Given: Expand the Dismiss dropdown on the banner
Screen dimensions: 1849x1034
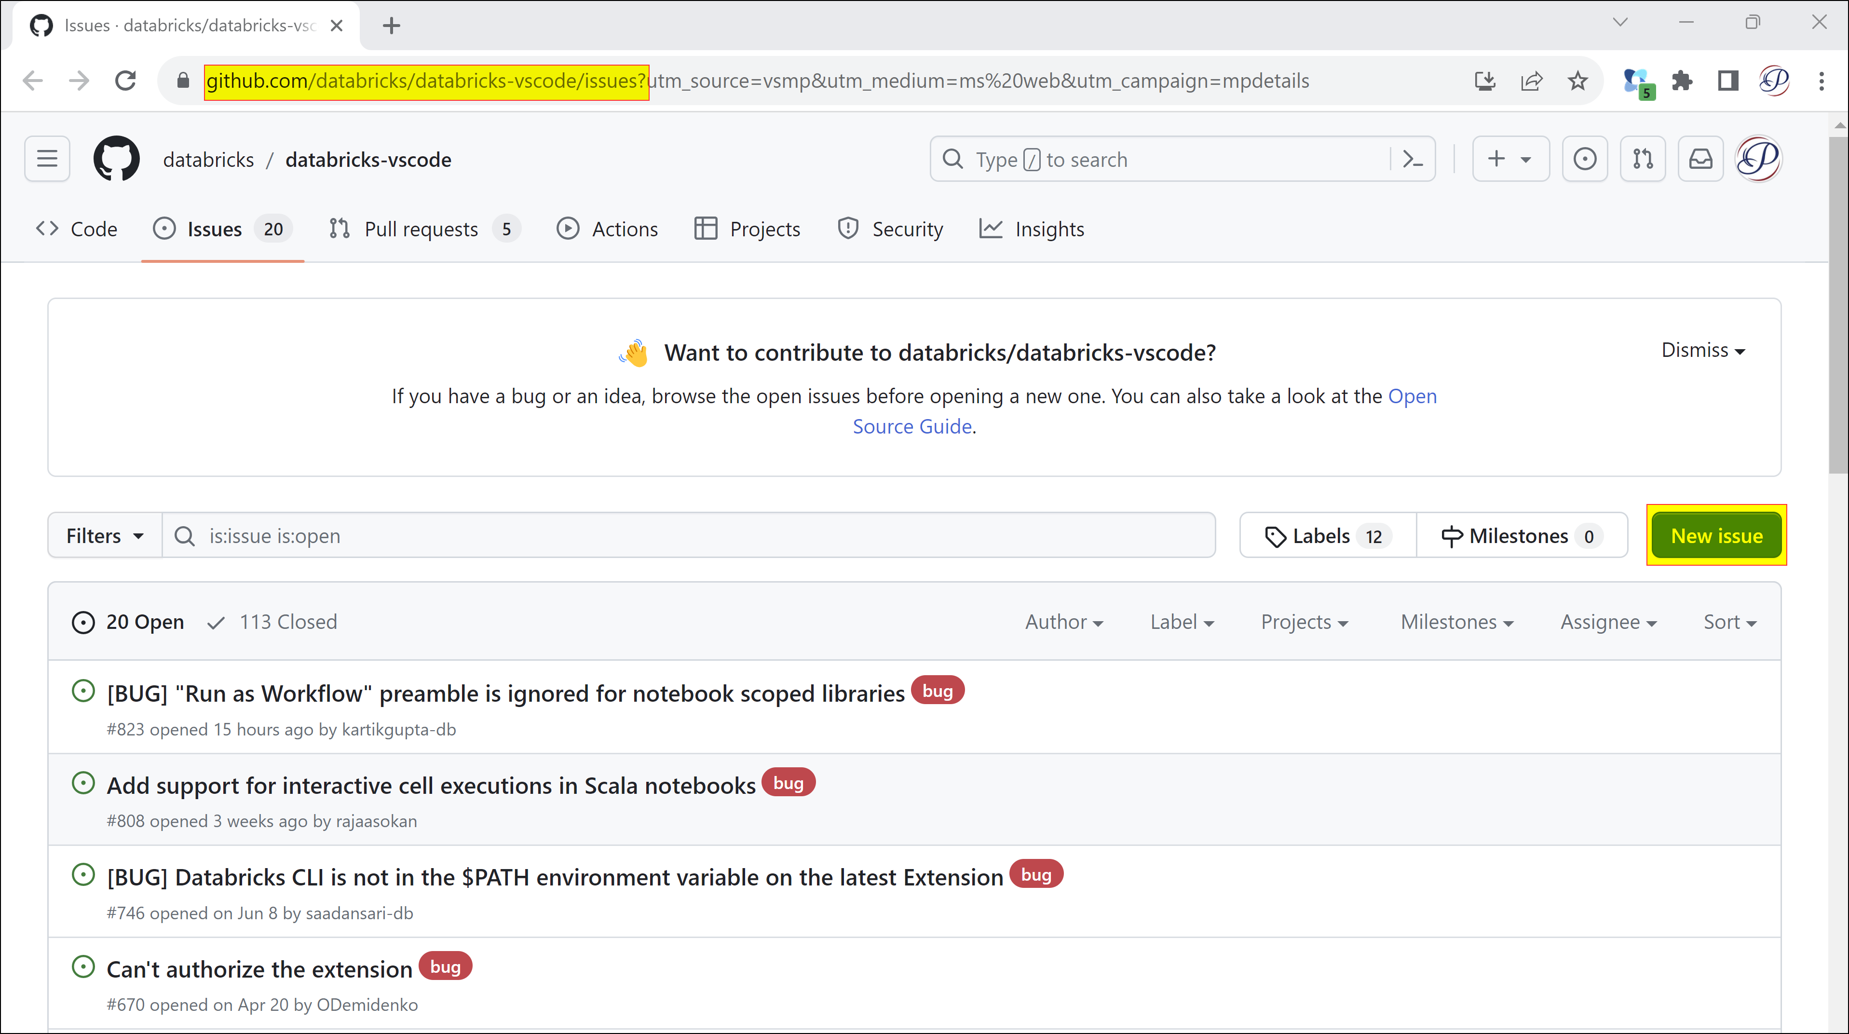Looking at the screenshot, I should (1703, 350).
